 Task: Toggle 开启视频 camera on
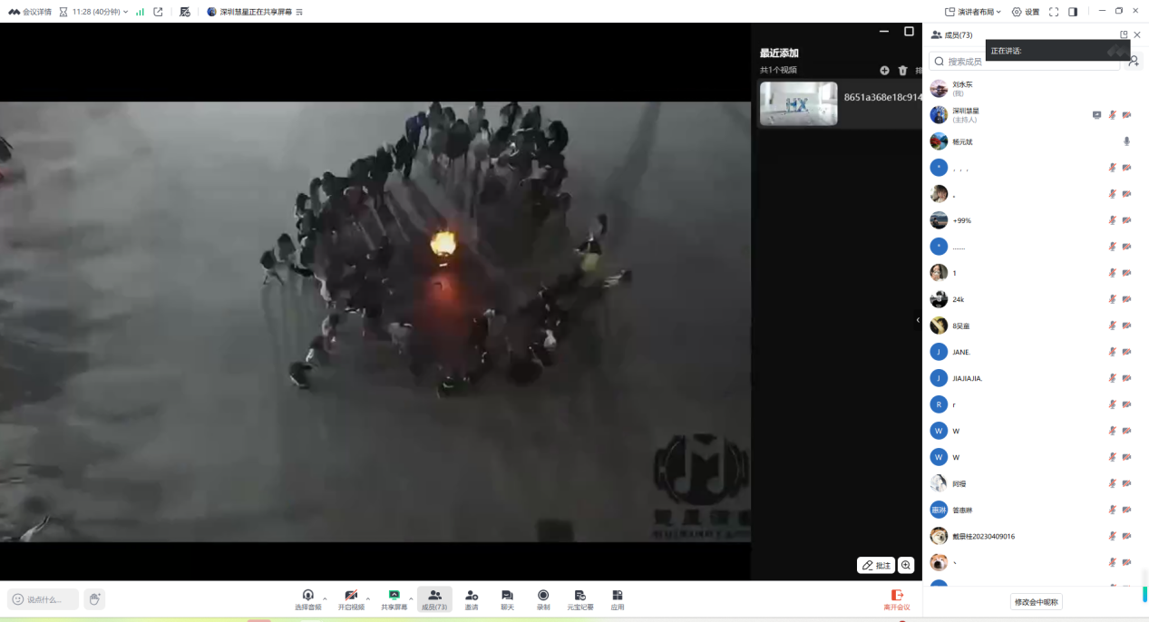[x=350, y=598]
